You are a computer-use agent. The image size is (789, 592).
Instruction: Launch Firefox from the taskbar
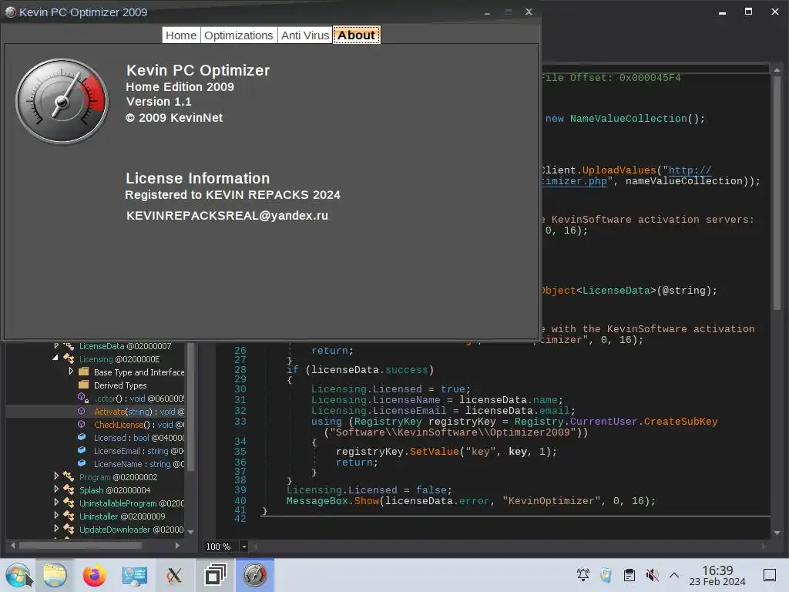pyautogui.click(x=94, y=575)
